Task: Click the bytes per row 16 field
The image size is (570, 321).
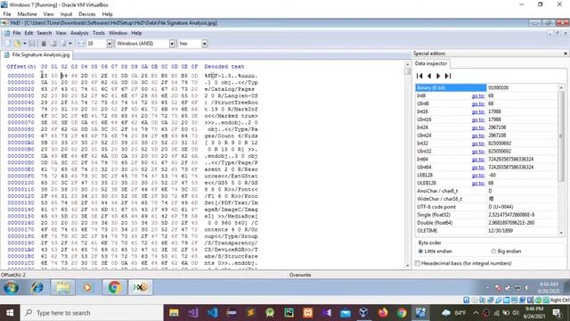Action: pos(96,44)
